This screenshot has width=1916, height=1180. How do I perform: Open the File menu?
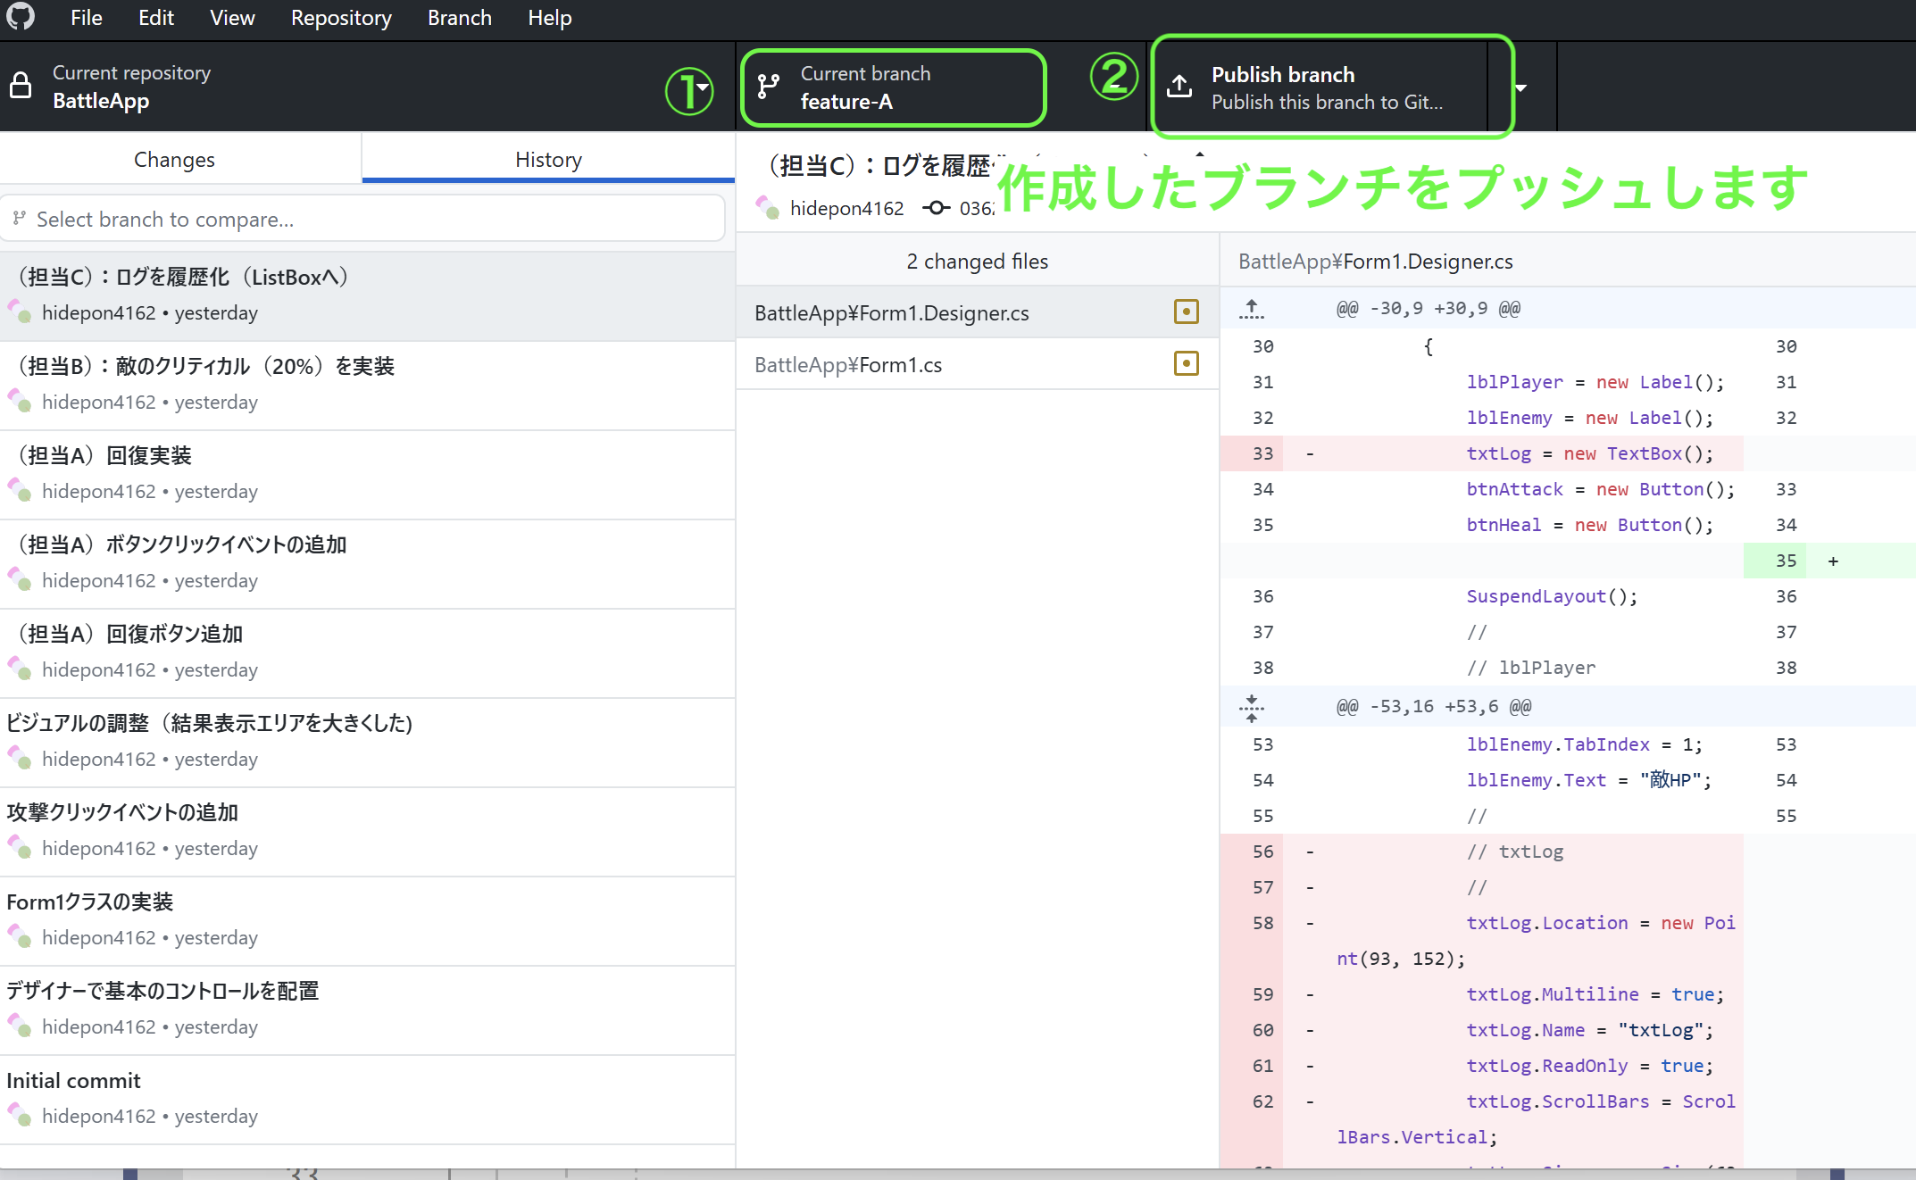[x=87, y=18]
